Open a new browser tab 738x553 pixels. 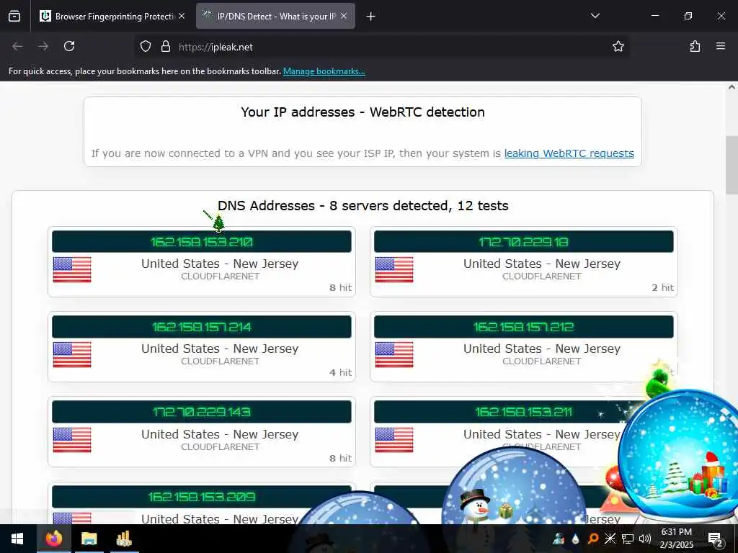(371, 17)
